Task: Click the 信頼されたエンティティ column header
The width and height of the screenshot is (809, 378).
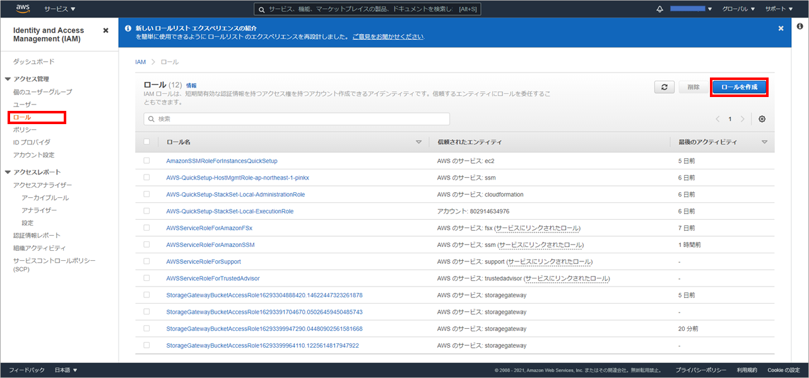Action: pos(469,142)
